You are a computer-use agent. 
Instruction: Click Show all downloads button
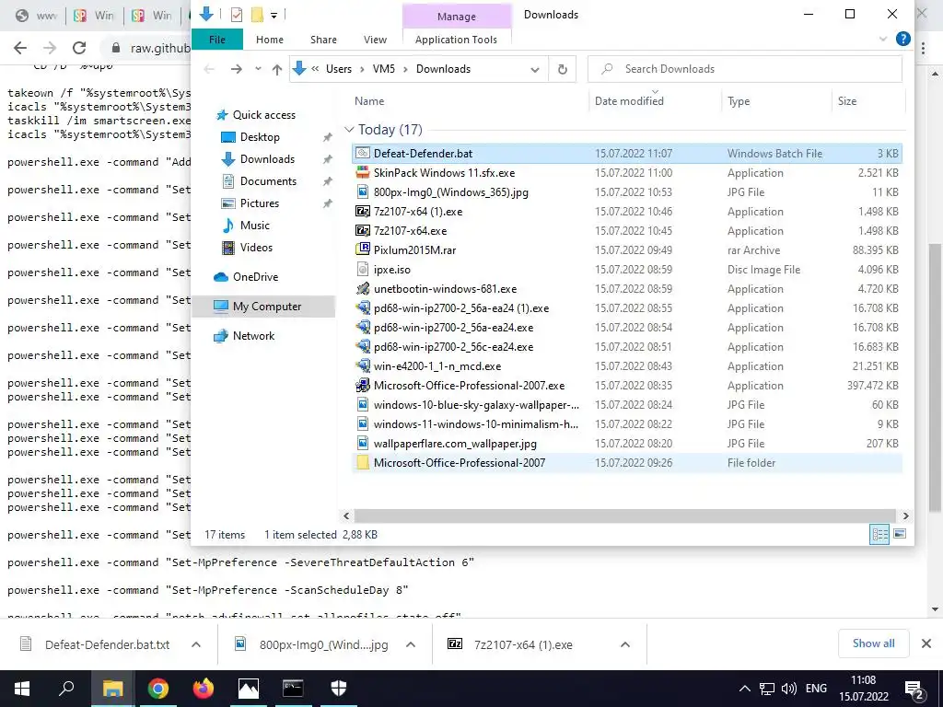(x=873, y=643)
